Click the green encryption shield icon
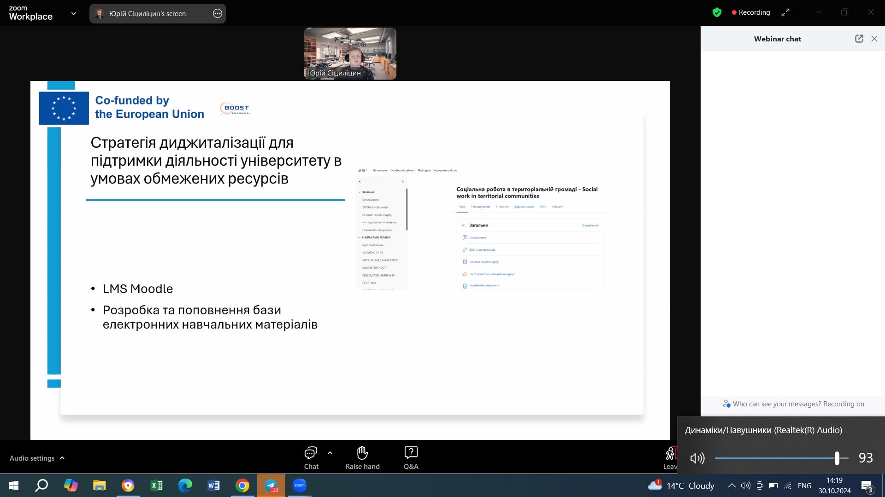Screen dimensions: 885x497 (717, 12)
